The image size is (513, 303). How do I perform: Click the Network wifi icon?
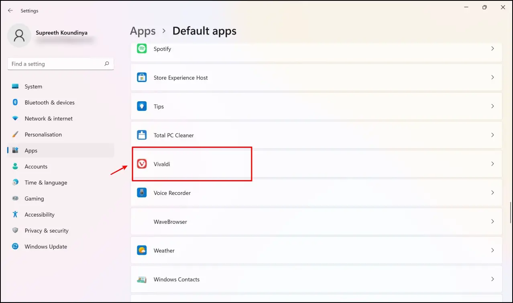click(x=15, y=119)
